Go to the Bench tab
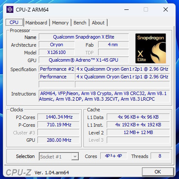 tap(80, 23)
